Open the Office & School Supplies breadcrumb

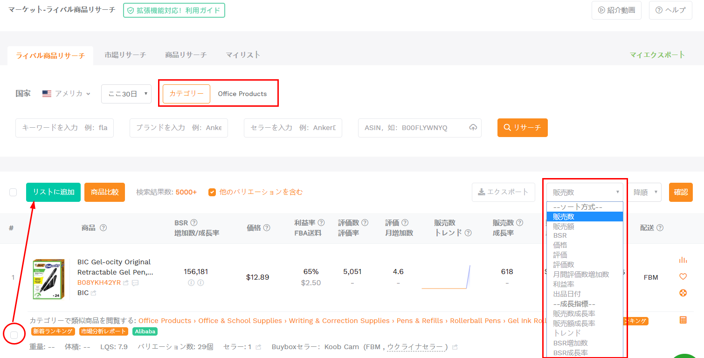(x=240, y=321)
